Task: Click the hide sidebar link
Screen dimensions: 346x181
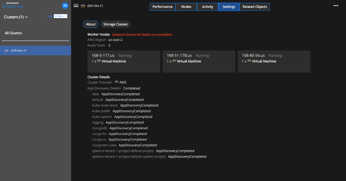Action: (x=50, y=16)
